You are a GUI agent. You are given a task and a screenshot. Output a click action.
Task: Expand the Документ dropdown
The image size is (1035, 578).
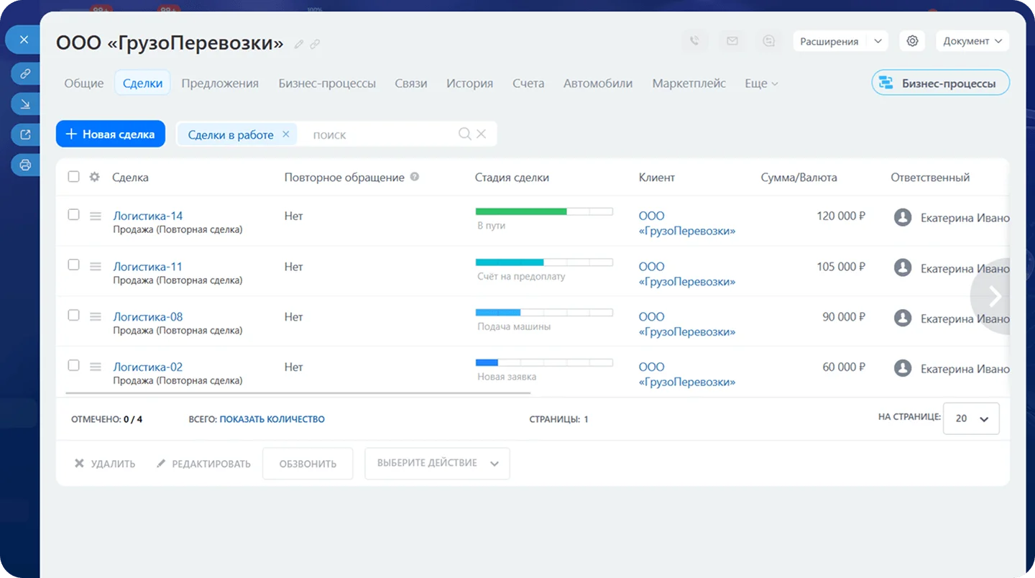(x=972, y=41)
